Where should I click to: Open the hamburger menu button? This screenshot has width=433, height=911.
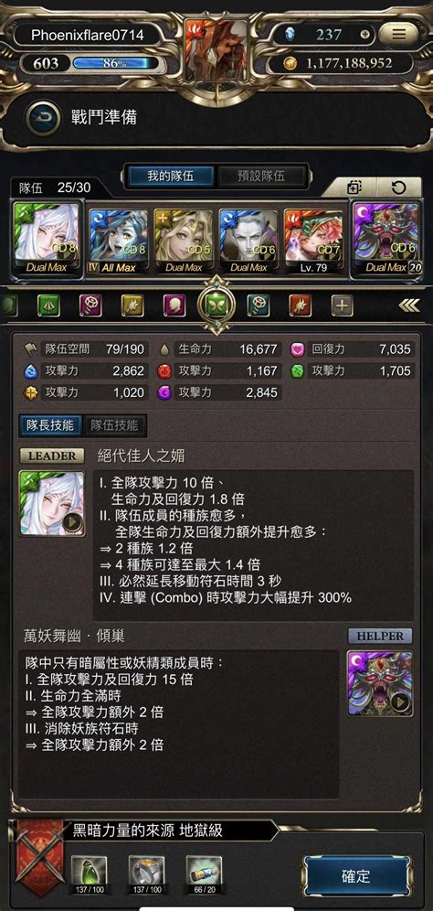pyautogui.click(x=398, y=35)
